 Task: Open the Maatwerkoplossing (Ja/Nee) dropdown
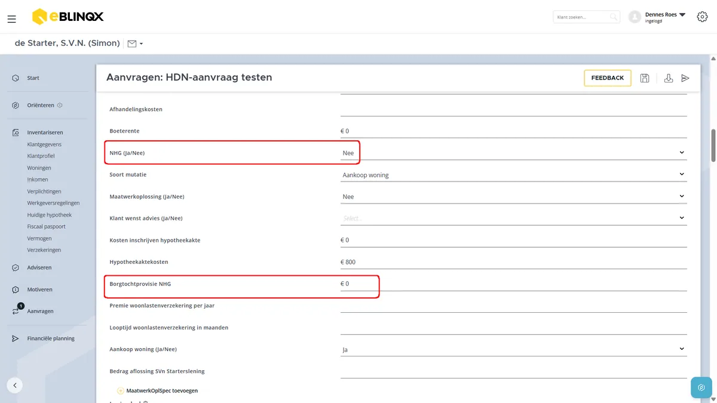click(x=513, y=196)
